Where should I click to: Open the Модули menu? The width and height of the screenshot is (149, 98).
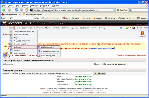pyautogui.click(x=48, y=28)
